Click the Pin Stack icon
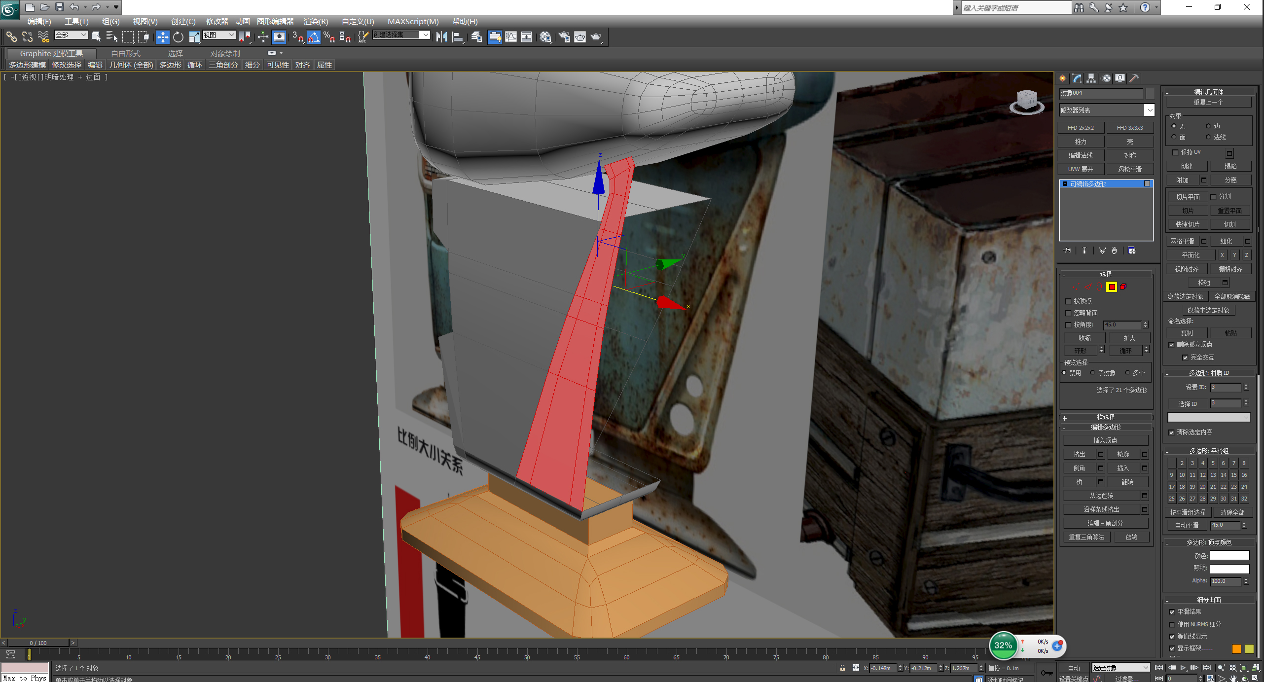 1068,251
